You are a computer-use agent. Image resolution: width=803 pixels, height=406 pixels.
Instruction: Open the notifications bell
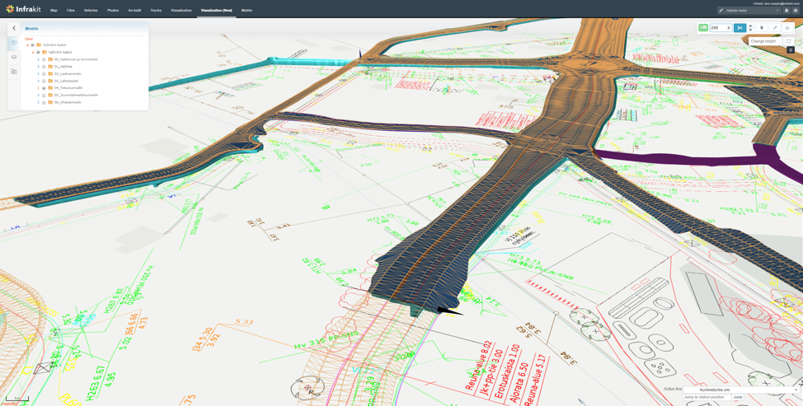point(787,11)
